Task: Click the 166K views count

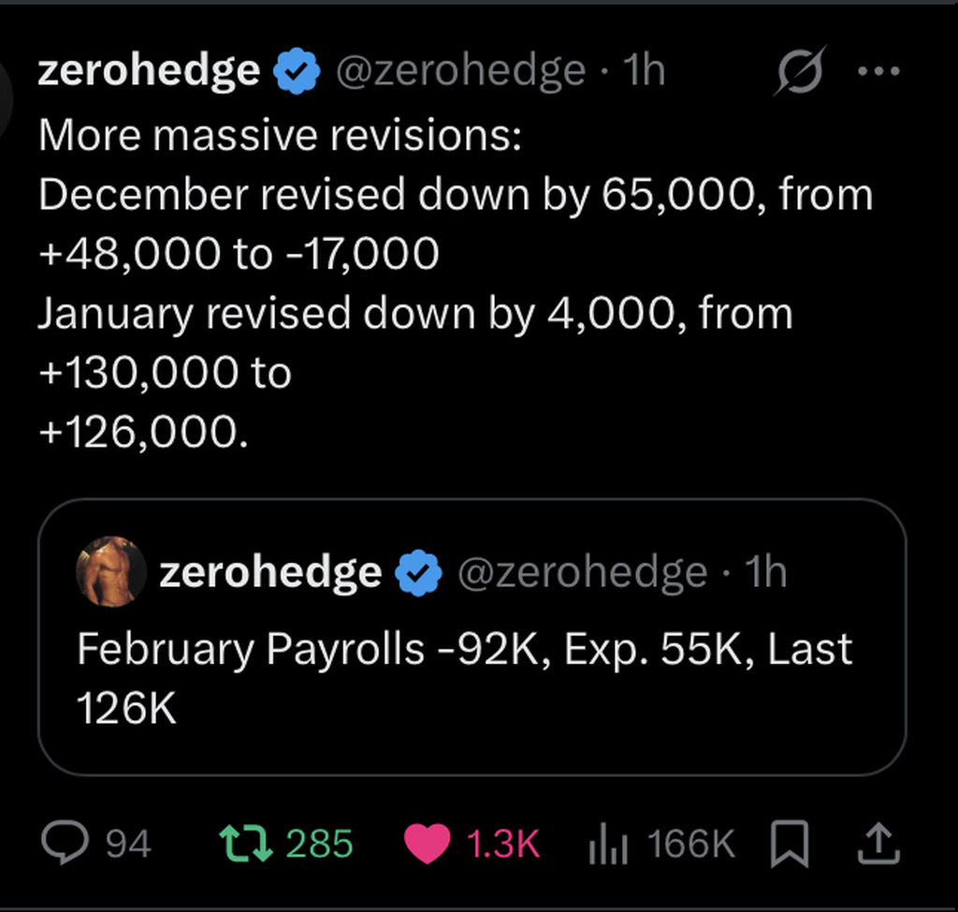Action: (690, 844)
